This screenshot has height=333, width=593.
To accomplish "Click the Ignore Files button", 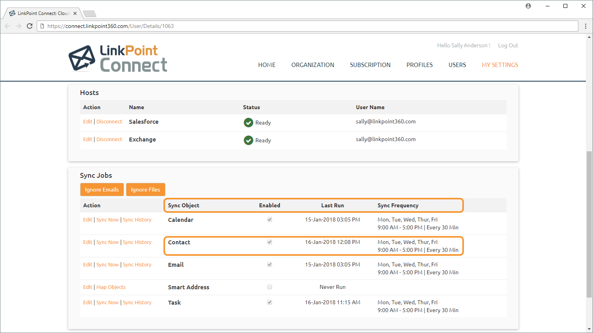I will (x=146, y=190).
